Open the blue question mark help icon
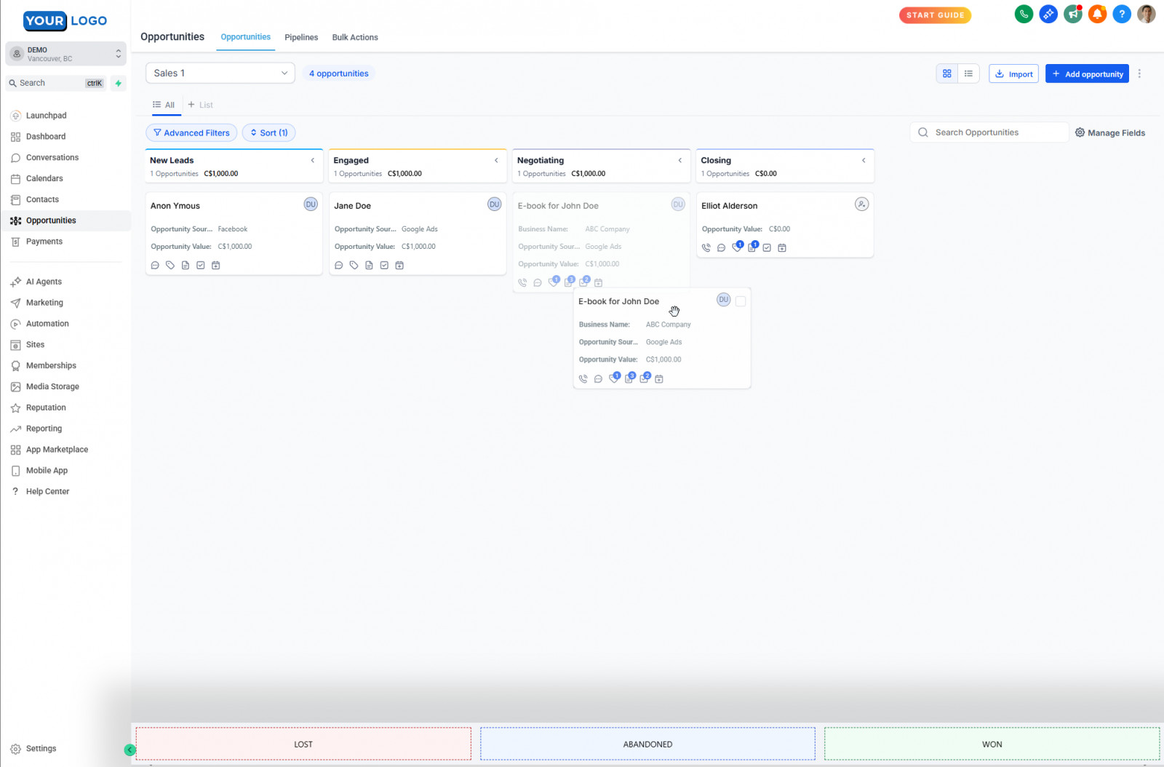1164x767 pixels. click(x=1122, y=14)
